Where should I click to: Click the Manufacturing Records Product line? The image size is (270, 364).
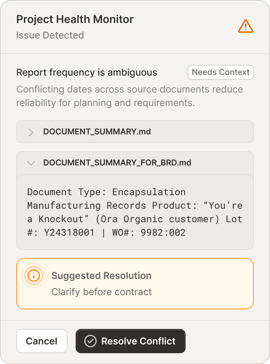point(112,206)
